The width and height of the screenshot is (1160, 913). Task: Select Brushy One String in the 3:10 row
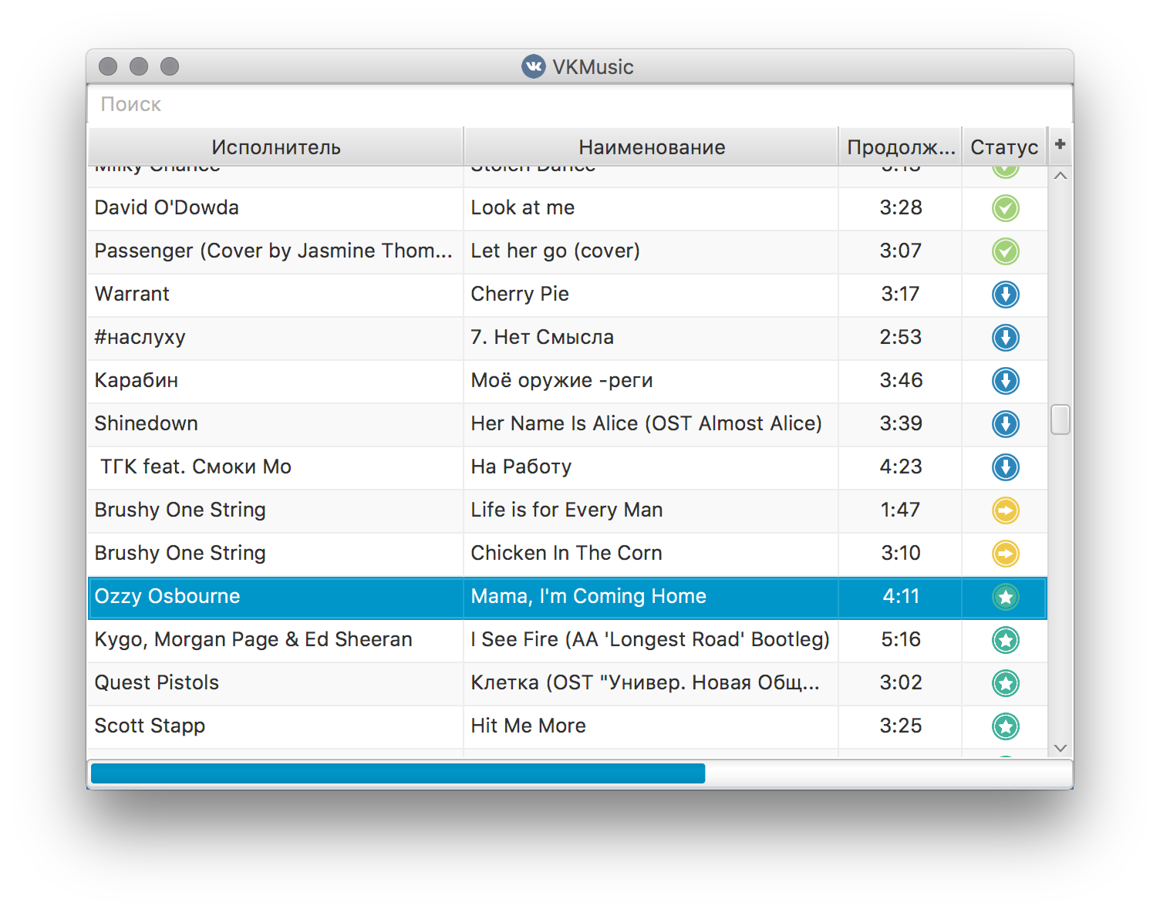click(x=275, y=554)
